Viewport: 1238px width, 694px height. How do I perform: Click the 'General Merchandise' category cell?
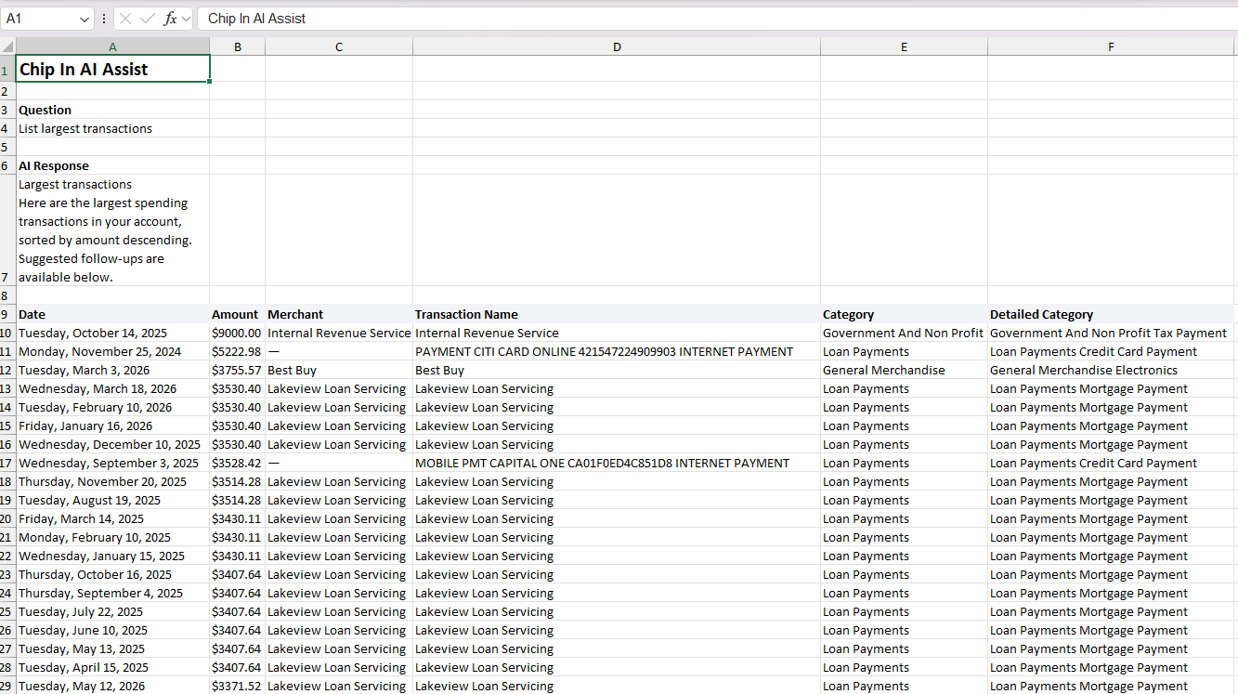click(904, 370)
